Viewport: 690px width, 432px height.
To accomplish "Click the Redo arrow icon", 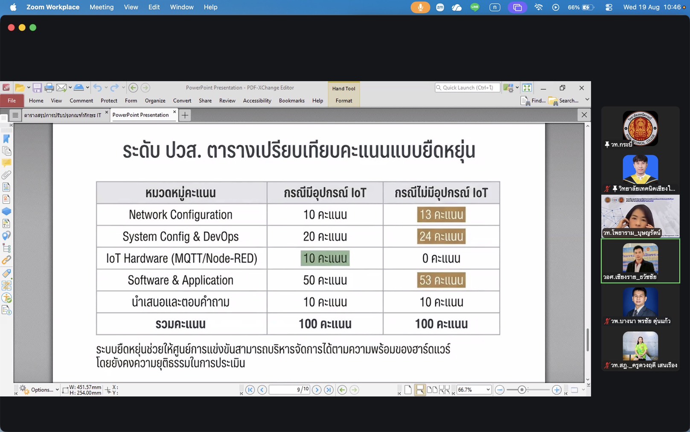I will coord(114,88).
